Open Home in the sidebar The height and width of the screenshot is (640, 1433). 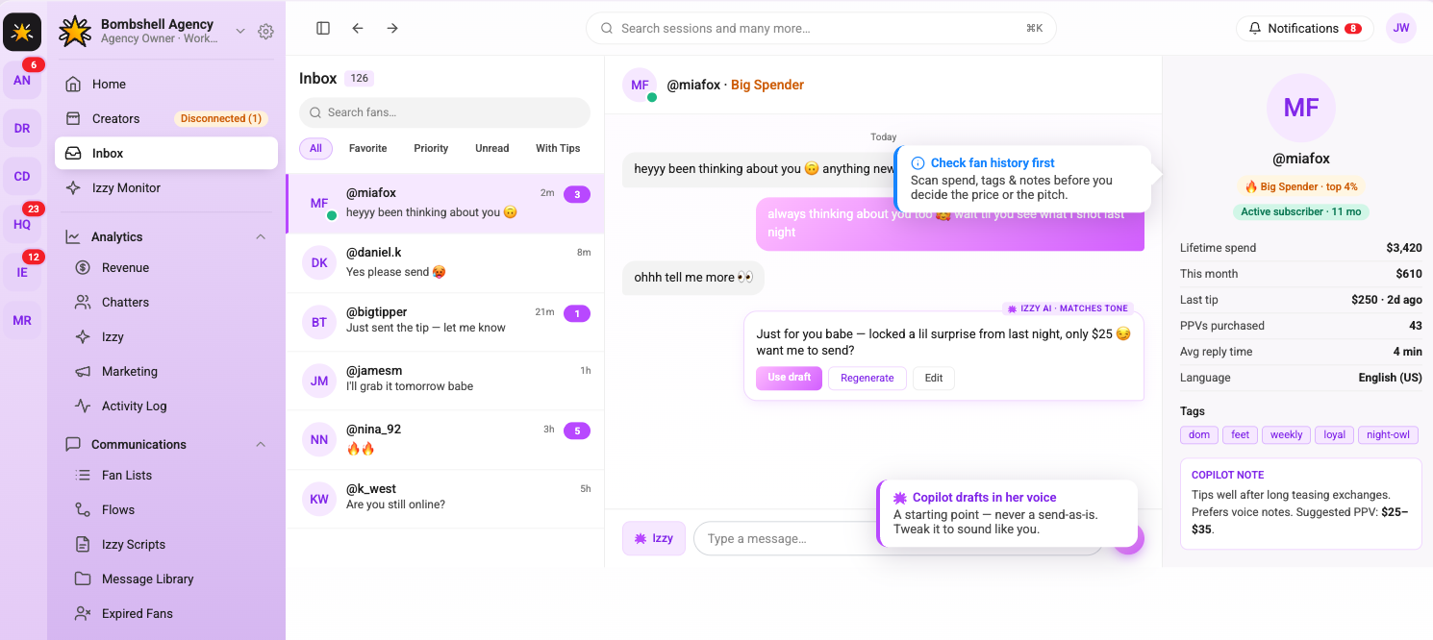click(166, 85)
